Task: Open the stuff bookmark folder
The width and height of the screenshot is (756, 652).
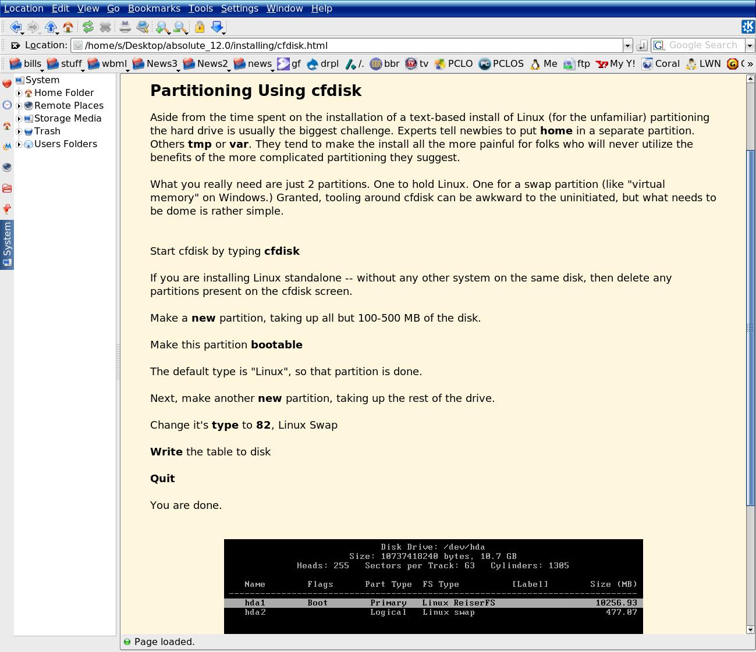Action: [x=65, y=64]
